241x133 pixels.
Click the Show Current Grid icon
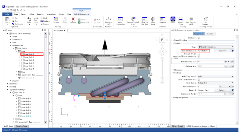pos(191,19)
